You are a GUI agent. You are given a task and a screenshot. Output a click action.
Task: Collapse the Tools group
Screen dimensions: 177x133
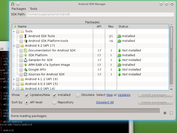[14, 31]
